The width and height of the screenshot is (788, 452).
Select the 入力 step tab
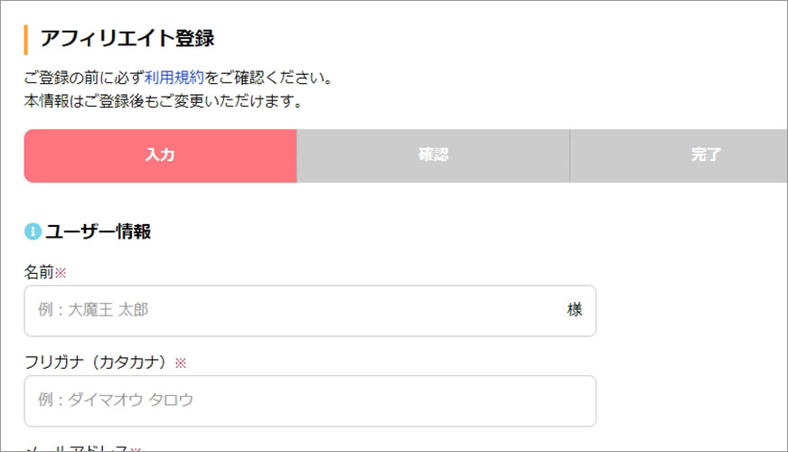point(160,155)
